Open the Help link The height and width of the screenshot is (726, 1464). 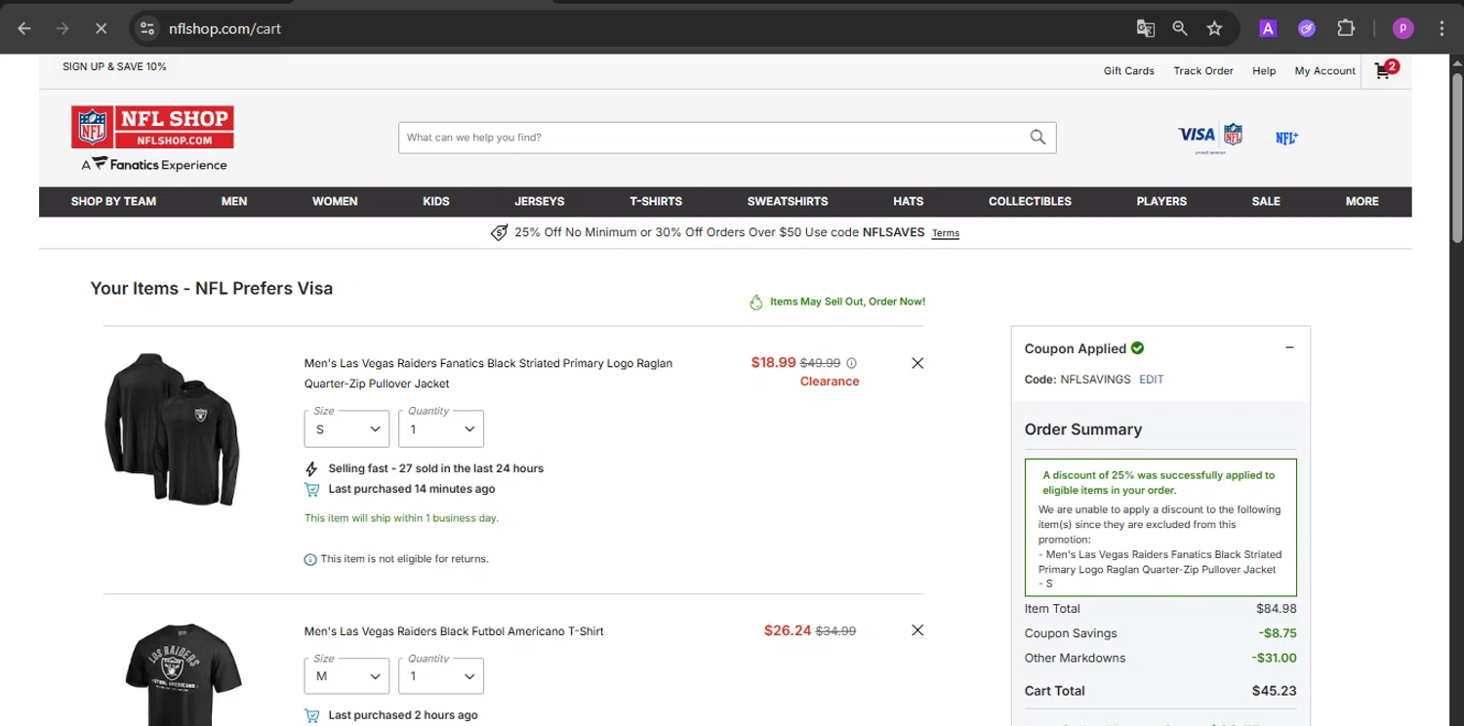coord(1264,70)
